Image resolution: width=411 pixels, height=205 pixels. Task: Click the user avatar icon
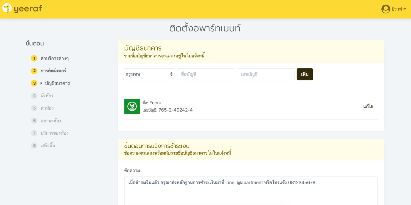(x=385, y=9)
